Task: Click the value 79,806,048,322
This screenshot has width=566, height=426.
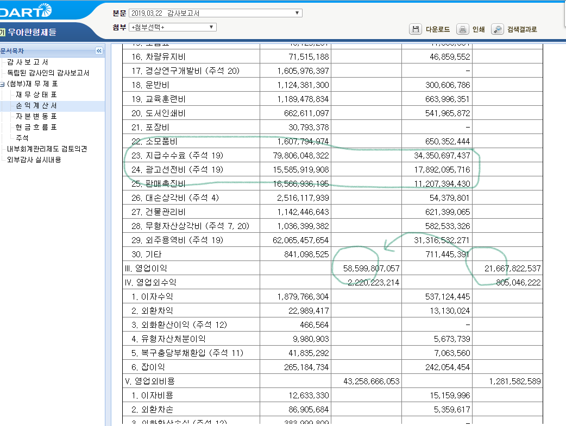Action: click(301, 155)
